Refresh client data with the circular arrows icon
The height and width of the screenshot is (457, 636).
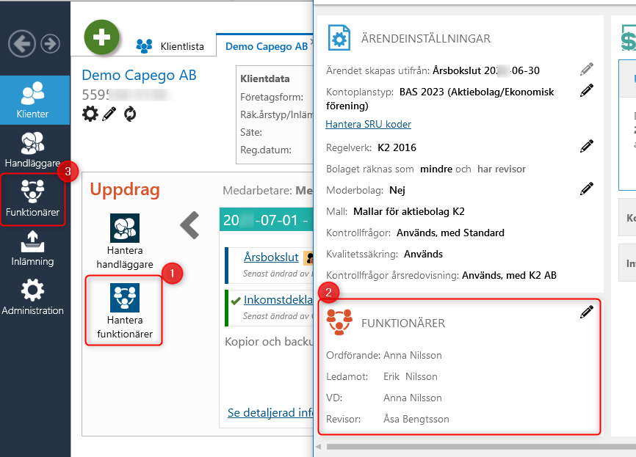(x=130, y=114)
